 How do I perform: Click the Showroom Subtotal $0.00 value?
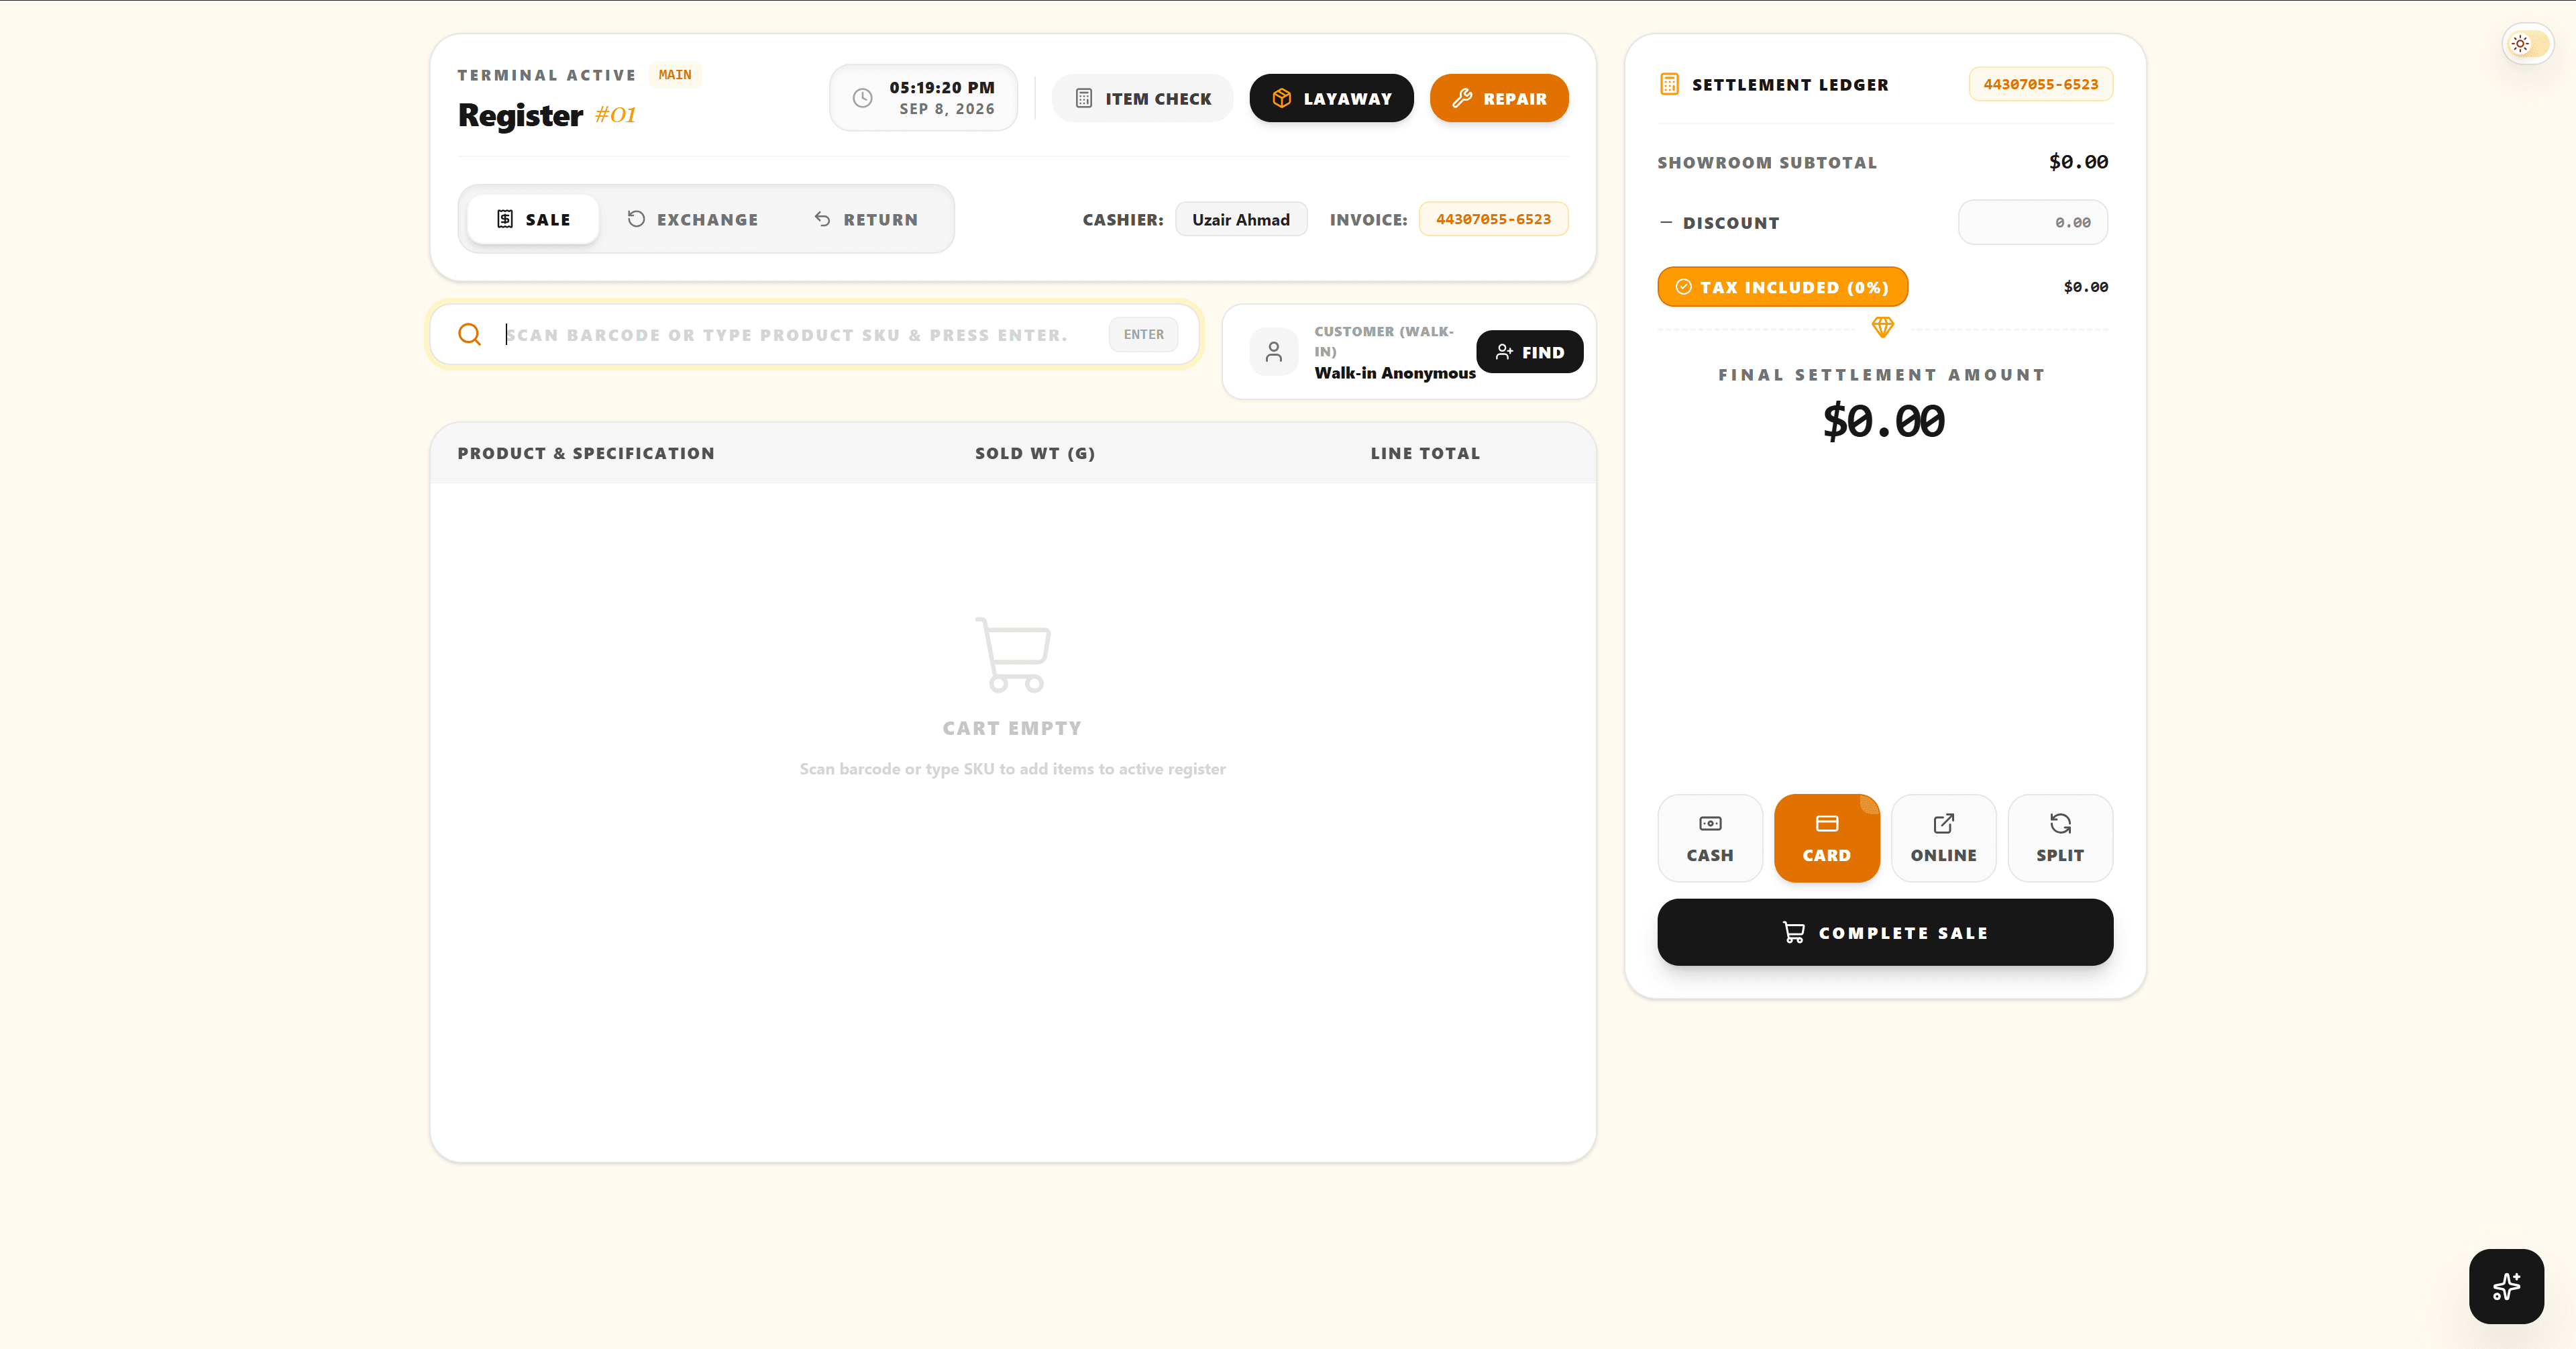click(x=2078, y=162)
